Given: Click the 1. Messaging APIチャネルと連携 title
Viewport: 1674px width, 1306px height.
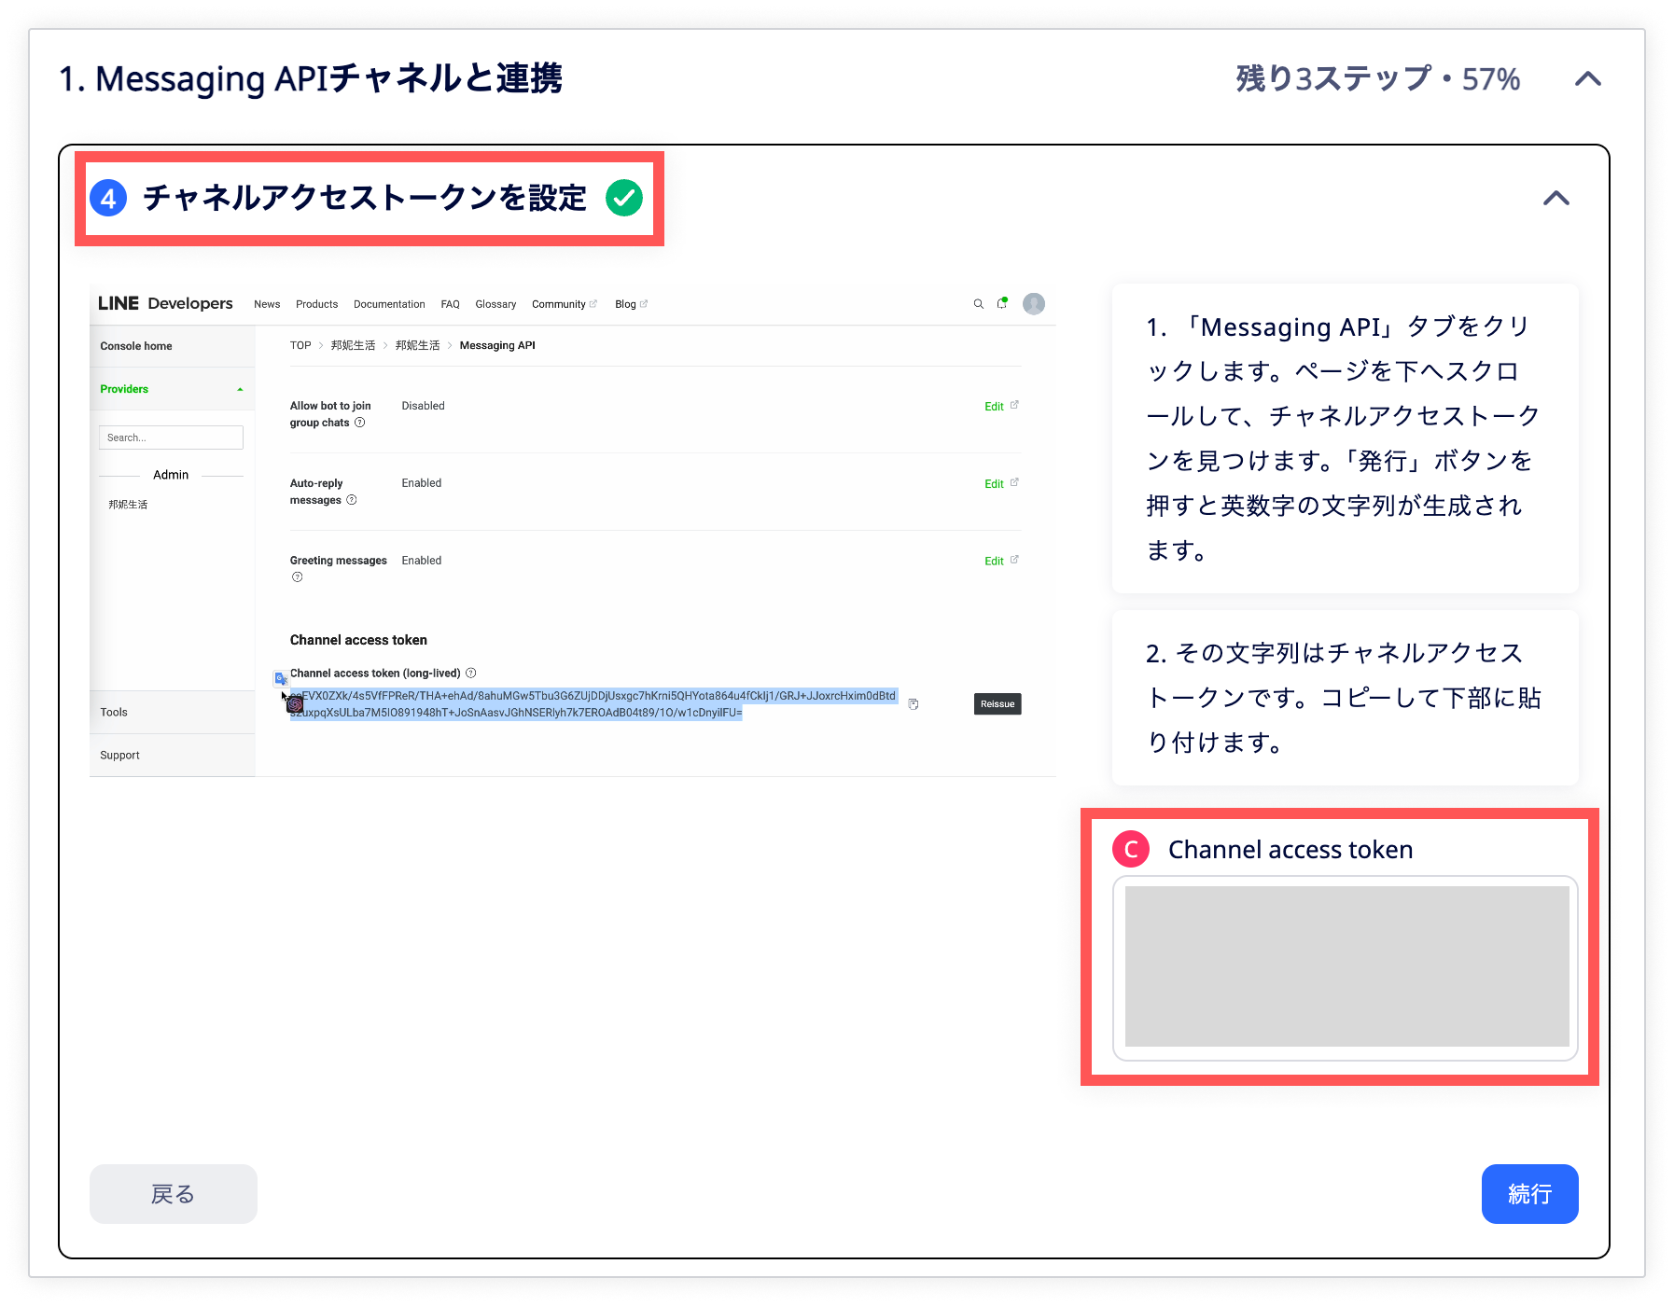Looking at the screenshot, I should [311, 79].
